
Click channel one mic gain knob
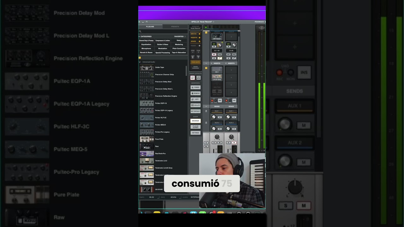pyautogui.click(x=220, y=45)
